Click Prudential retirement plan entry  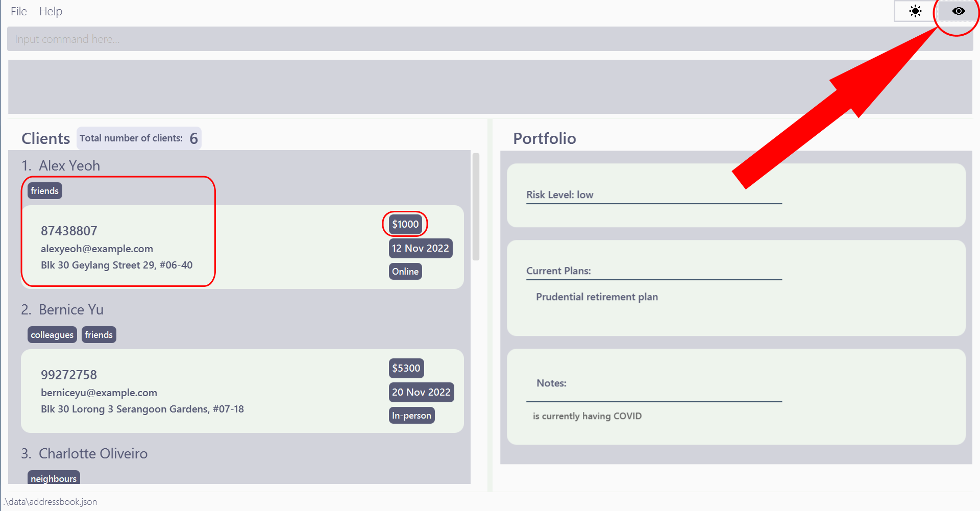click(597, 297)
